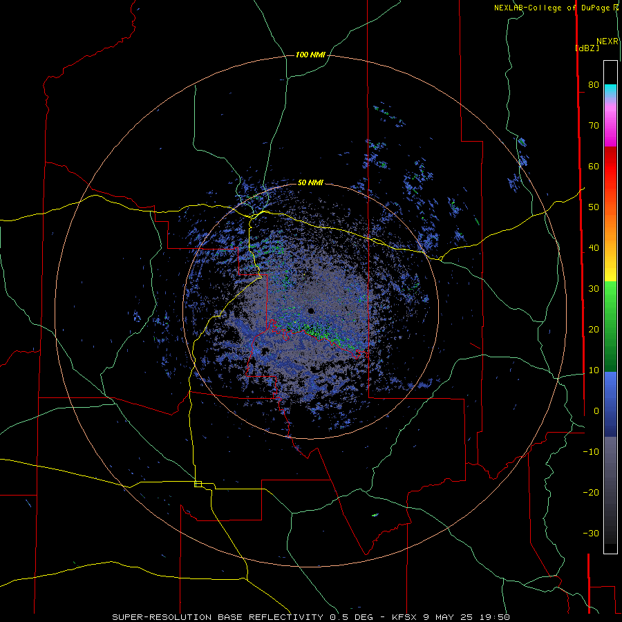Click the yellow highway junction square marker
622x622 pixels.
pyautogui.click(x=198, y=484)
